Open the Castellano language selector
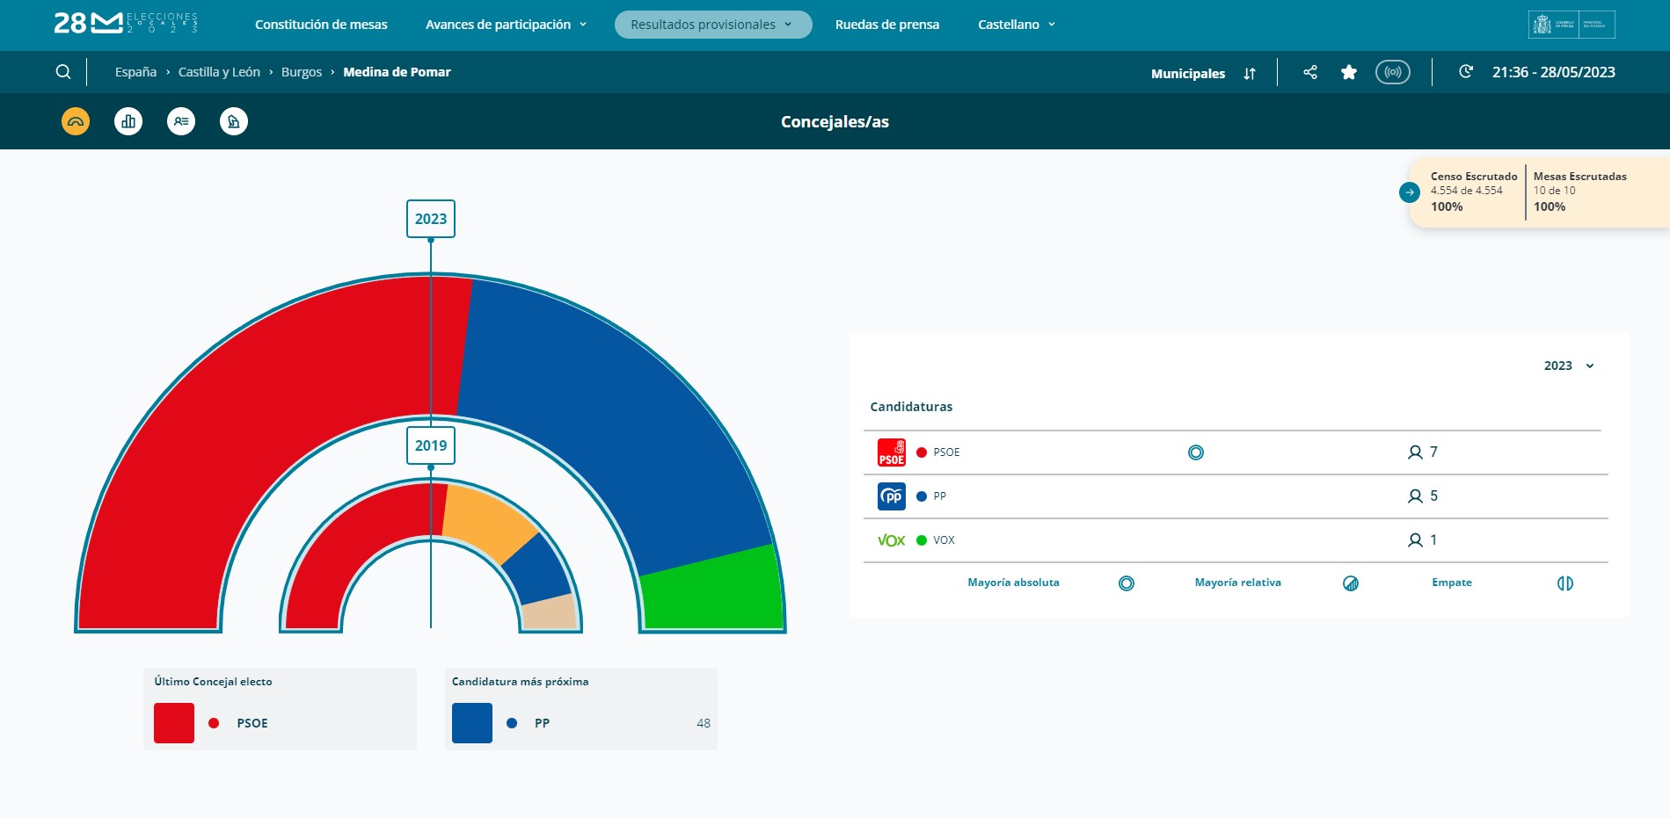This screenshot has width=1670, height=818. pyautogui.click(x=1017, y=25)
